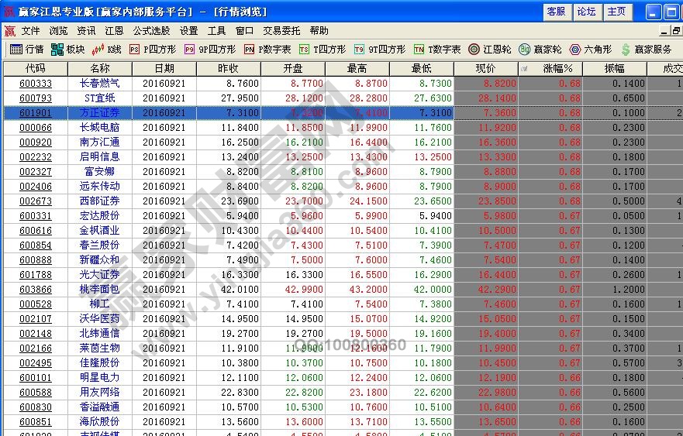Open the 交易委托 menu
683x436 pixels.
(x=281, y=31)
